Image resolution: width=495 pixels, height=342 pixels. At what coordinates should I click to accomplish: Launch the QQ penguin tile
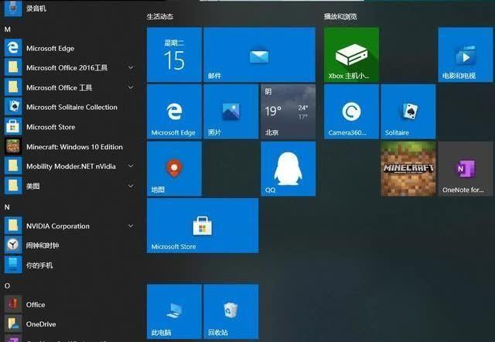(x=288, y=169)
